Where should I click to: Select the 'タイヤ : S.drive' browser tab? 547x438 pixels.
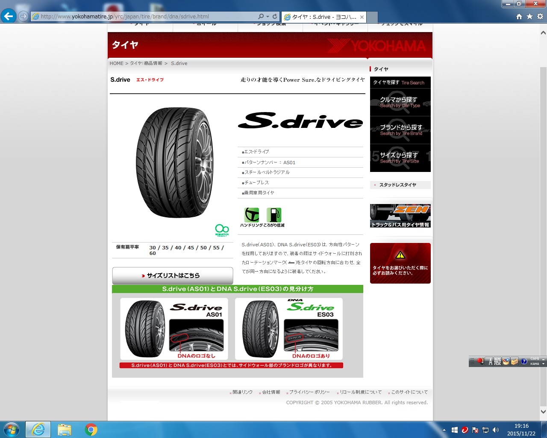click(x=323, y=17)
